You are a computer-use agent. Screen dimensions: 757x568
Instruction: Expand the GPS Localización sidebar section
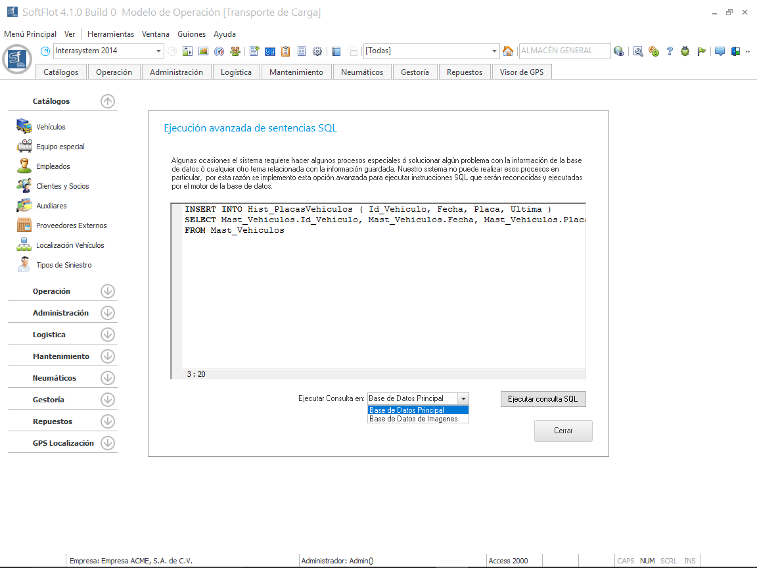tap(108, 443)
